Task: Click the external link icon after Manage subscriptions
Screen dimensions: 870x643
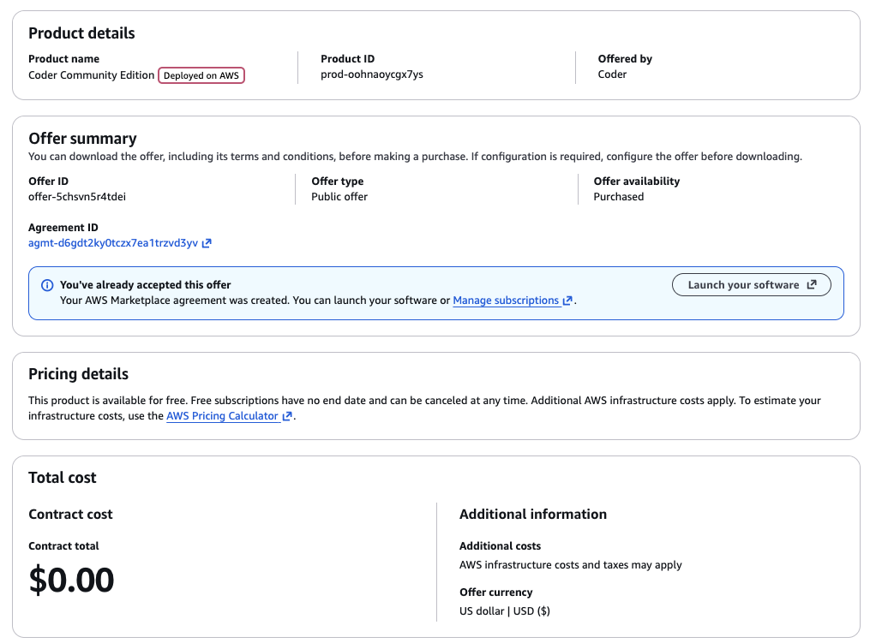Action: coord(566,301)
